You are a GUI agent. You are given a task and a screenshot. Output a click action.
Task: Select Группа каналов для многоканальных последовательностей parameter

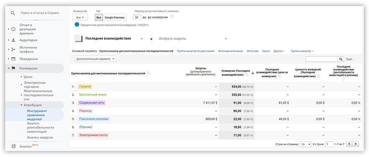pos(136,51)
